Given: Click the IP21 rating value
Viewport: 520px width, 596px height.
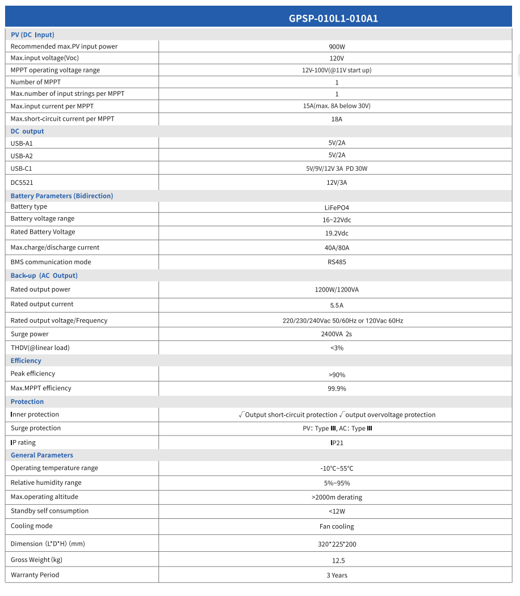Looking at the screenshot, I should [337, 443].
